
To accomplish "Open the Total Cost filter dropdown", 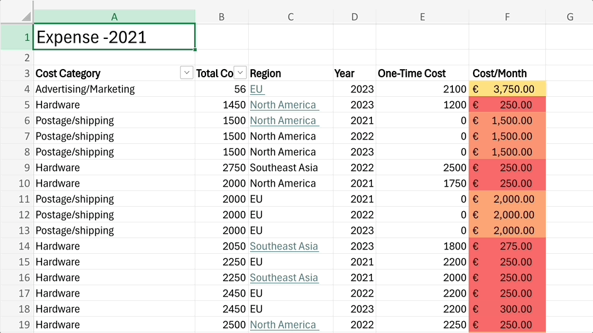I will click(241, 73).
